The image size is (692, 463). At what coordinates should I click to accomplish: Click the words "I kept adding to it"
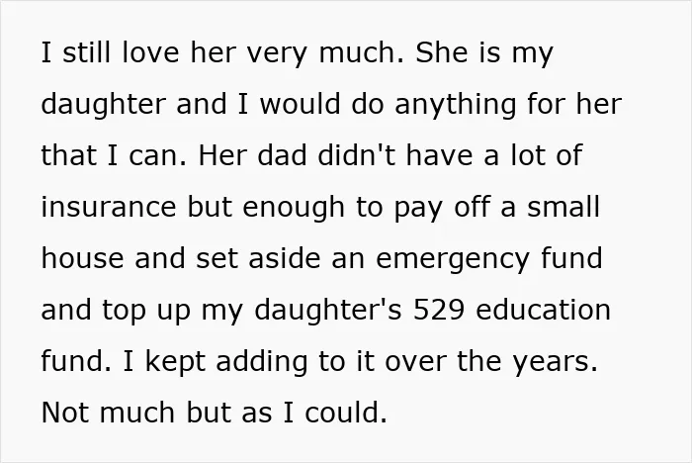248,362
